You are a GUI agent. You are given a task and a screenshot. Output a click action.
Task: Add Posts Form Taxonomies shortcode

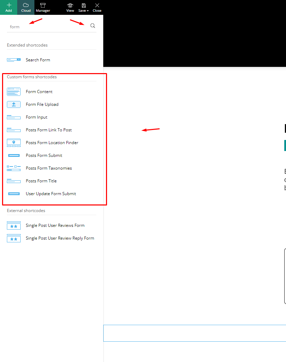pos(49,168)
